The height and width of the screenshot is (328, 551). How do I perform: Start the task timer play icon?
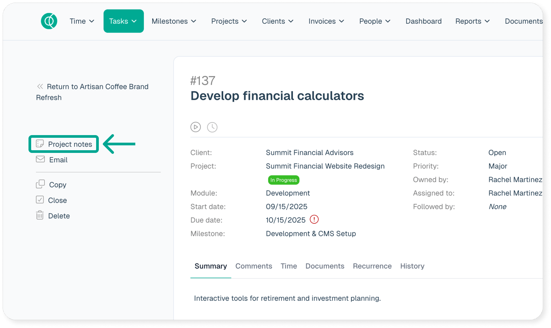coord(196,127)
